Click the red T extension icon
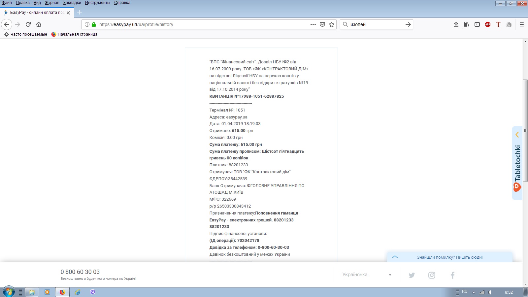 (498, 24)
